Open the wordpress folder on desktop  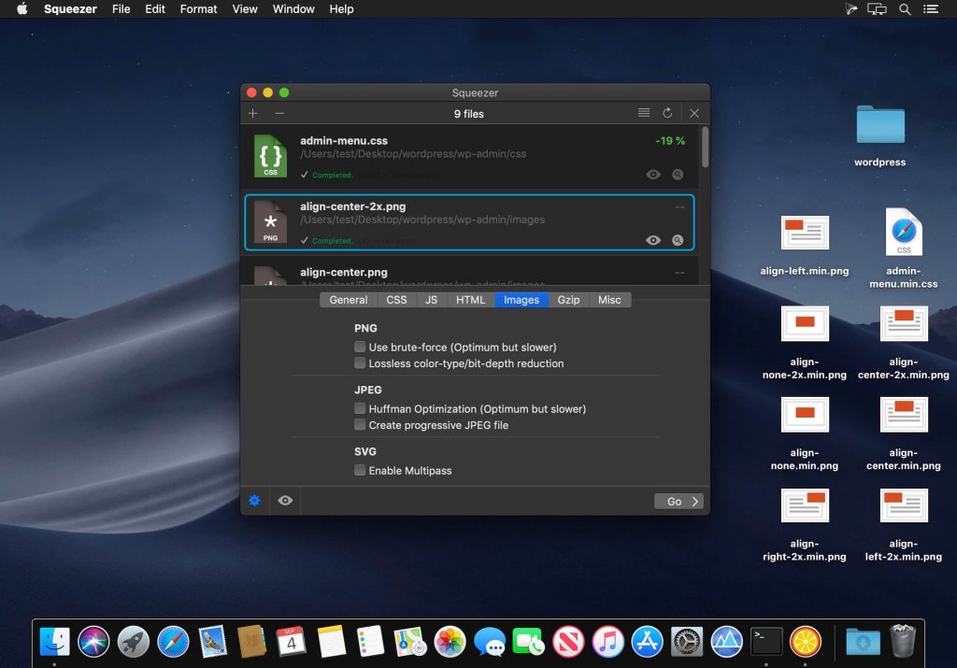(x=879, y=126)
